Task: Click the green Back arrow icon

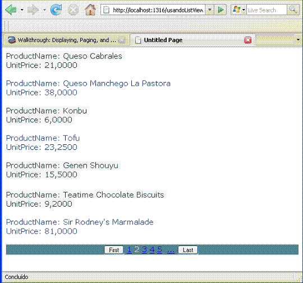Action: (x=11, y=10)
